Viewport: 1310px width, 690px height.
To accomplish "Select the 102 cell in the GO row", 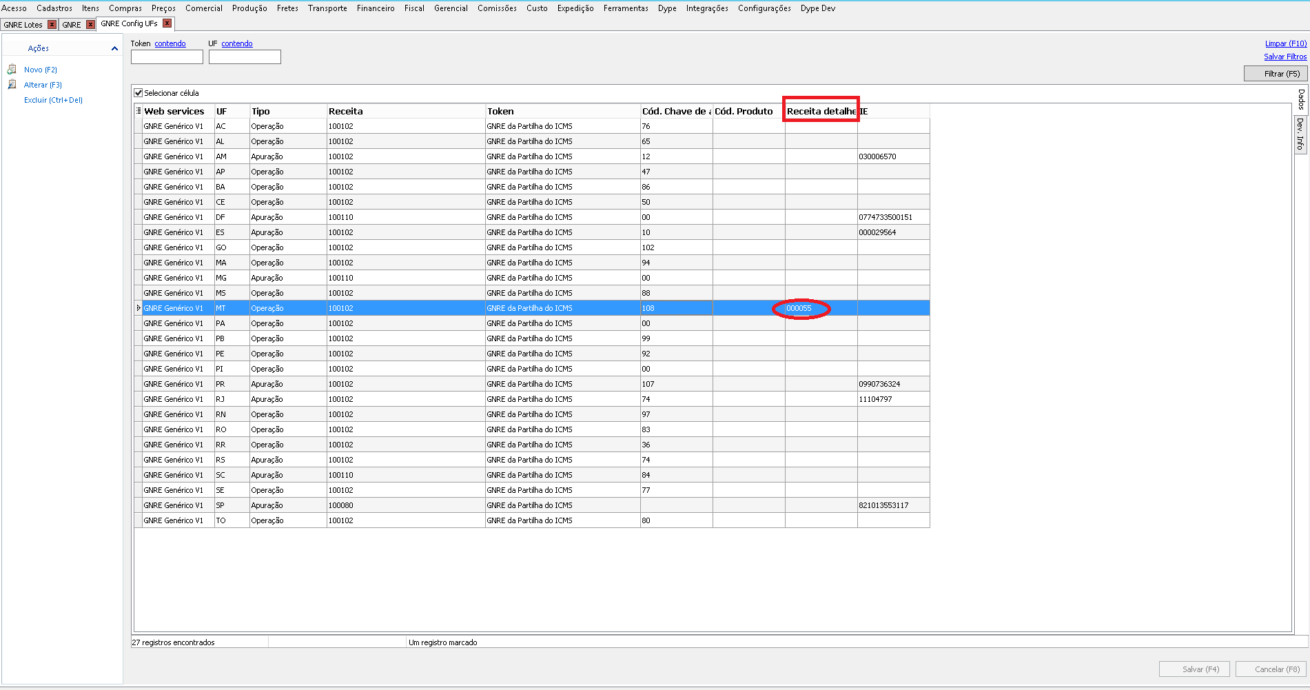I will pos(677,247).
